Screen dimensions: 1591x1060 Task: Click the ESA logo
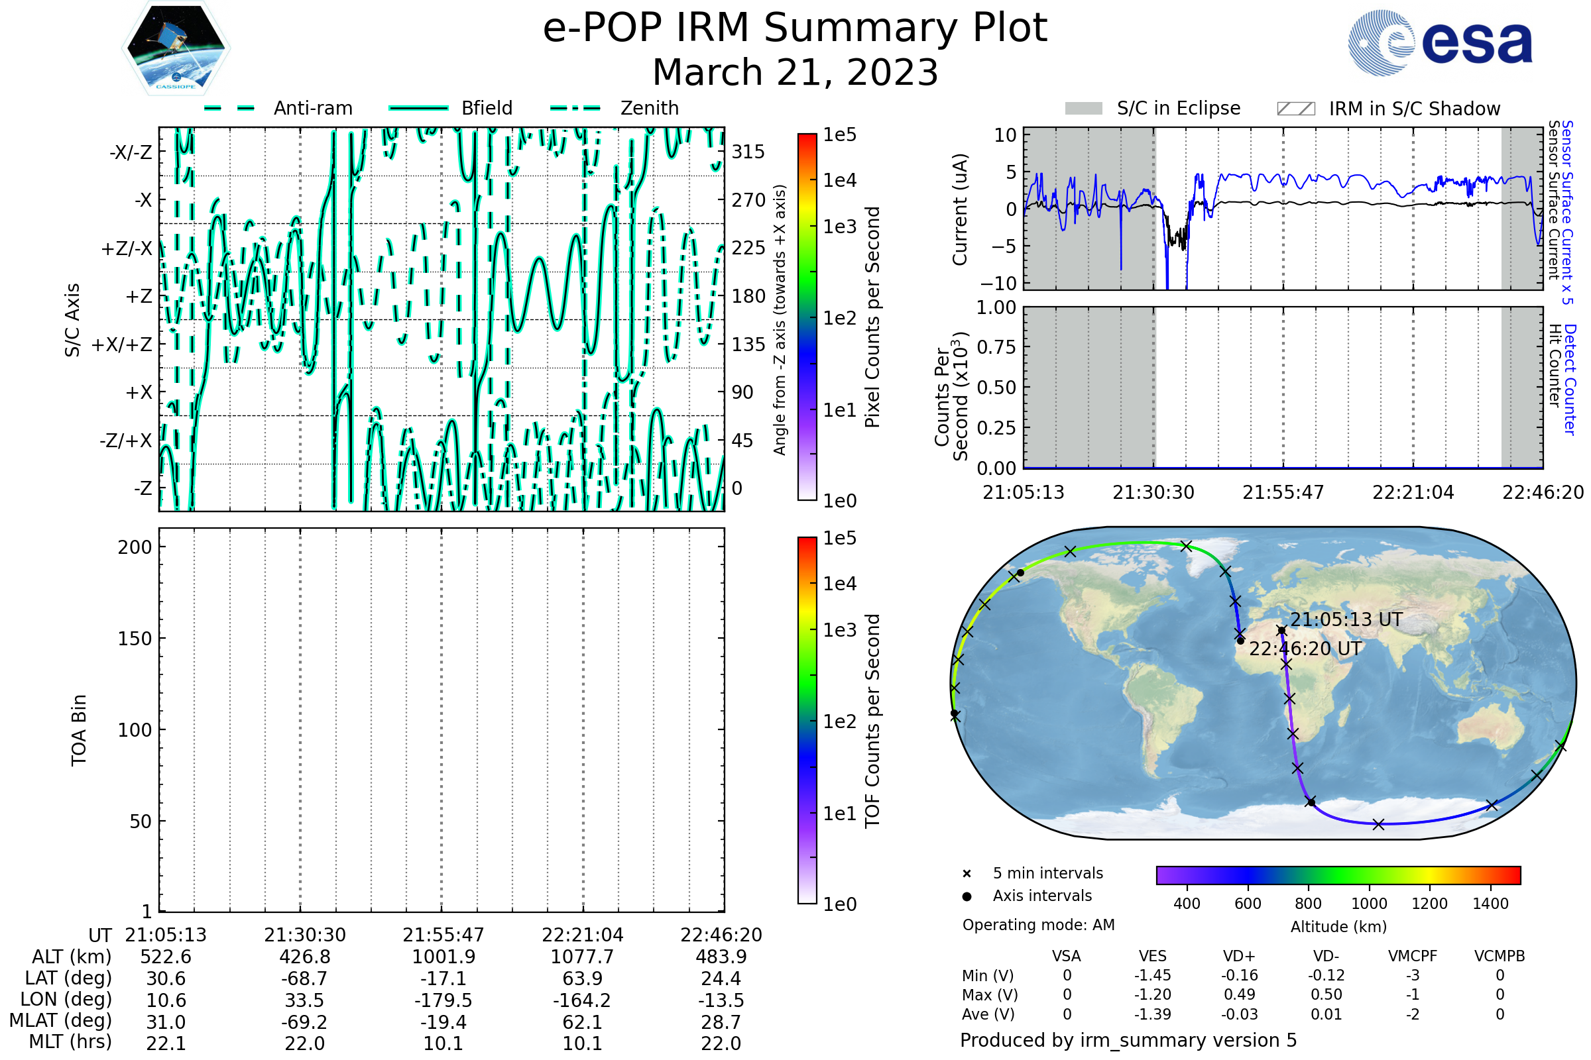pyautogui.click(x=1441, y=43)
